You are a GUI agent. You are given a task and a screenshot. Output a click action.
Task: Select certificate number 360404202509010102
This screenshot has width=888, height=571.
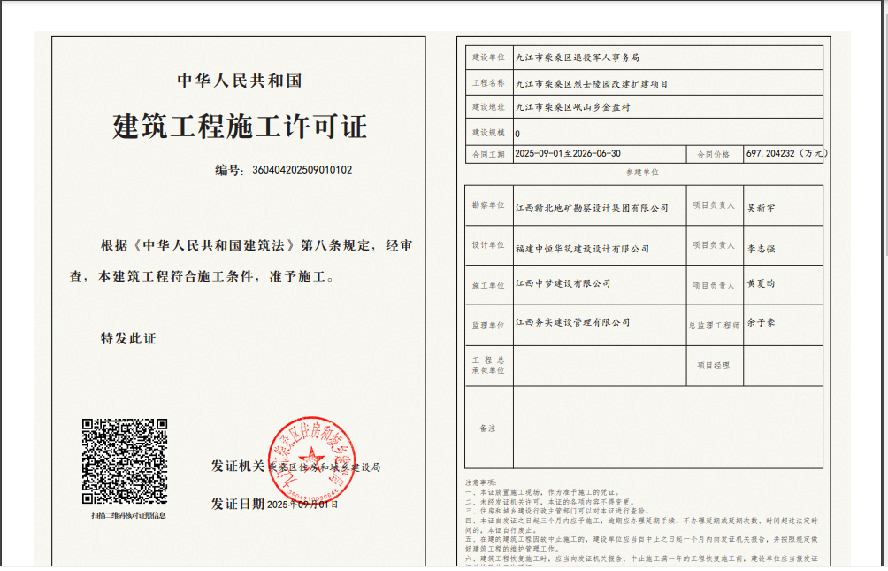[302, 169]
